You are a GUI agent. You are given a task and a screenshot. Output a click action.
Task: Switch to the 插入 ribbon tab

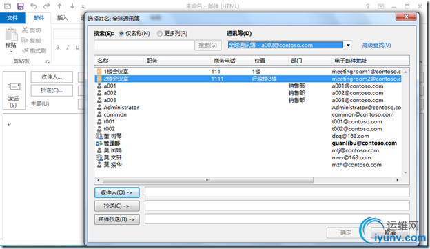tap(63, 18)
